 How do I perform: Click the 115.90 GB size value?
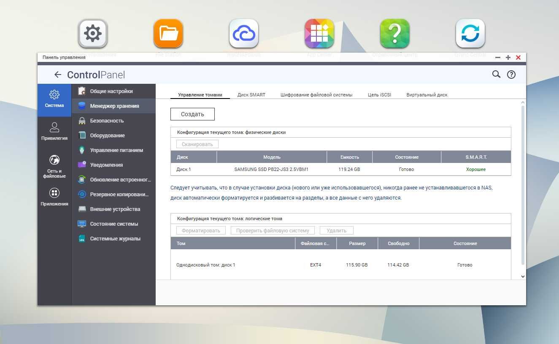[357, 265]
